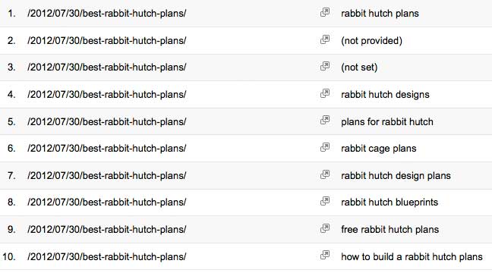492x273 pixels.
Task: Open the 'rabbit hutch blueprints' keyword
Action: [389, 202]
